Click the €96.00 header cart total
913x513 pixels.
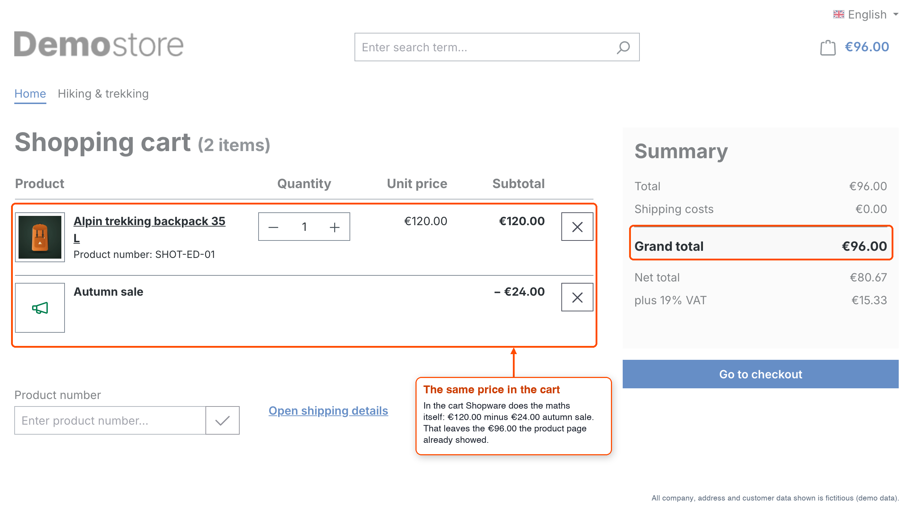coord(867,47)
